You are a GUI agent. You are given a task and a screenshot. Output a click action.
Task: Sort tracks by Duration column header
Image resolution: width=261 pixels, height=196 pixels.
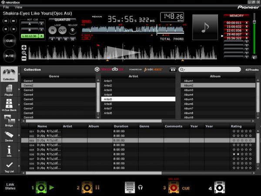tap(125, 126)
